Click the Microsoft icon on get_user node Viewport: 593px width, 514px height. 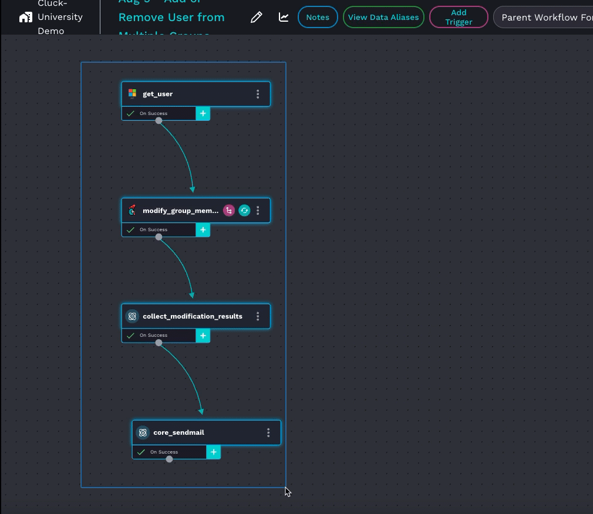coord(133,94)
